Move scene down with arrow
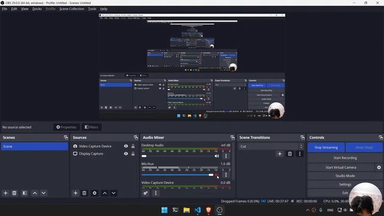This screenshot has height=216, width=384. [44, 193]
